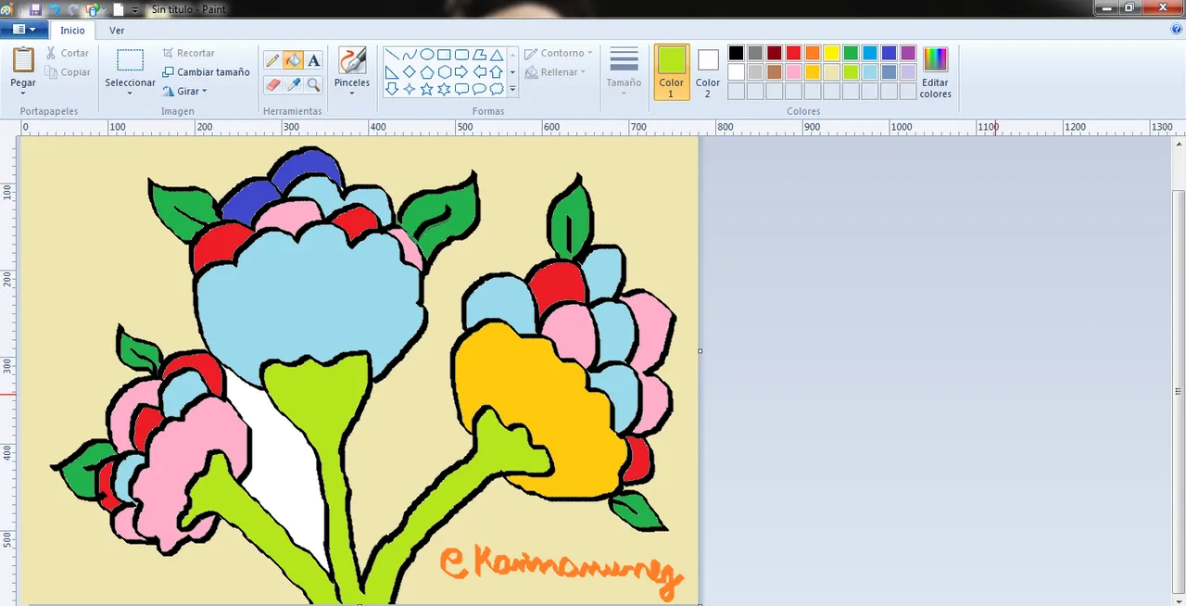Select the Magnifier tool
The width and height of the screenshot is (1186, 606).
click(314, 84)
